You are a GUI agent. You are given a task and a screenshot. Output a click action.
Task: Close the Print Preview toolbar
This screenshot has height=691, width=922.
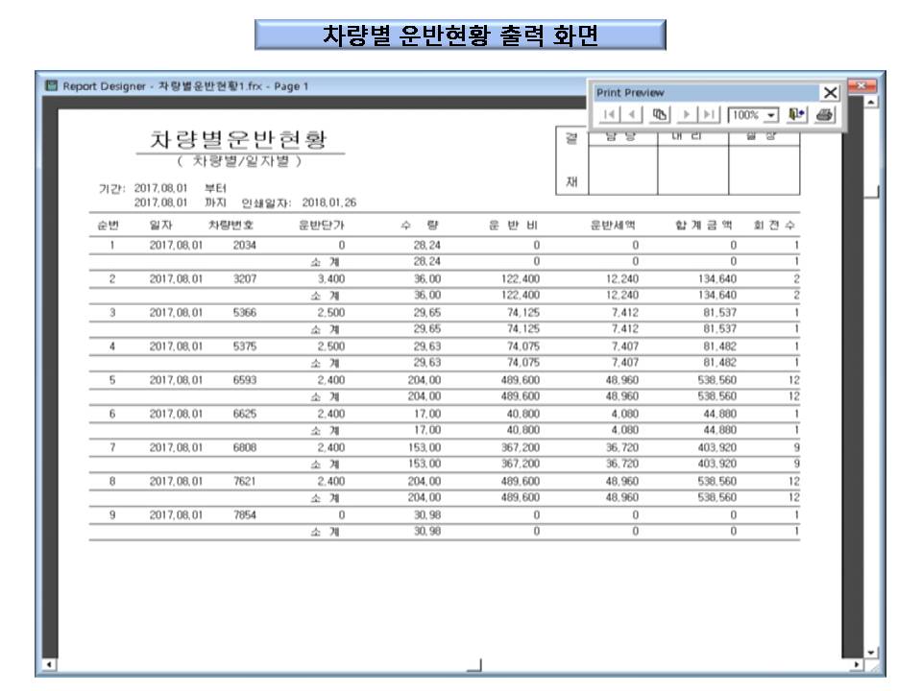(830, 93)
